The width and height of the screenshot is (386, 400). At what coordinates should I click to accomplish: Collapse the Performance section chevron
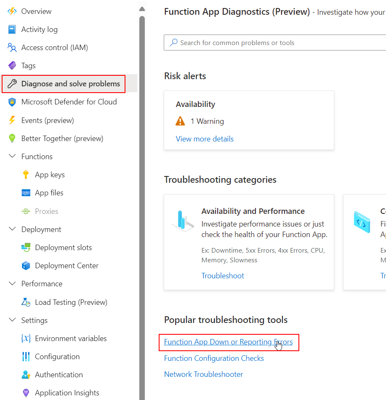(x=12, y=283)
